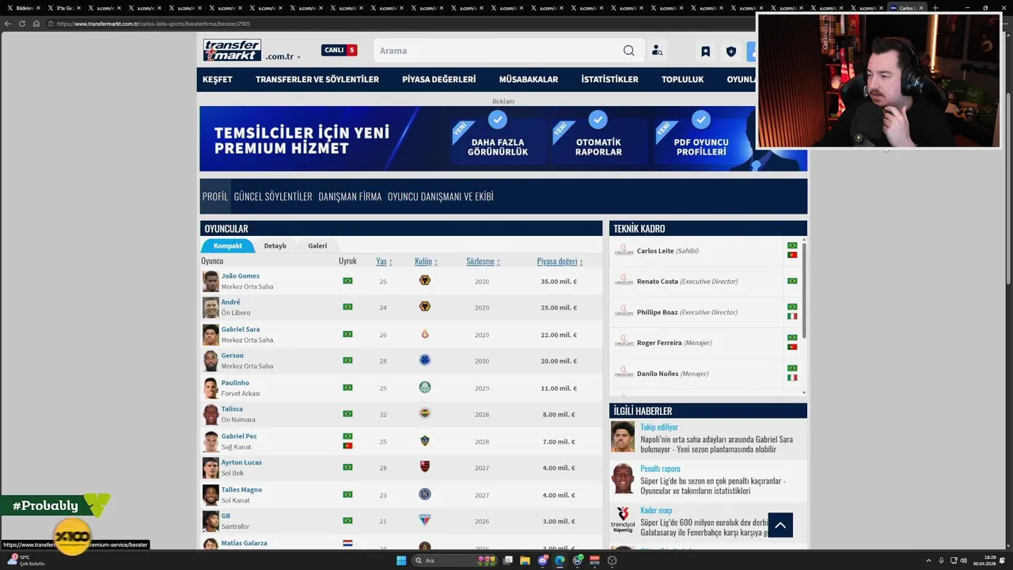Viewport: 1013px width, 570px height.
Task: Open a new browser tab
Action: coord(935,8)
